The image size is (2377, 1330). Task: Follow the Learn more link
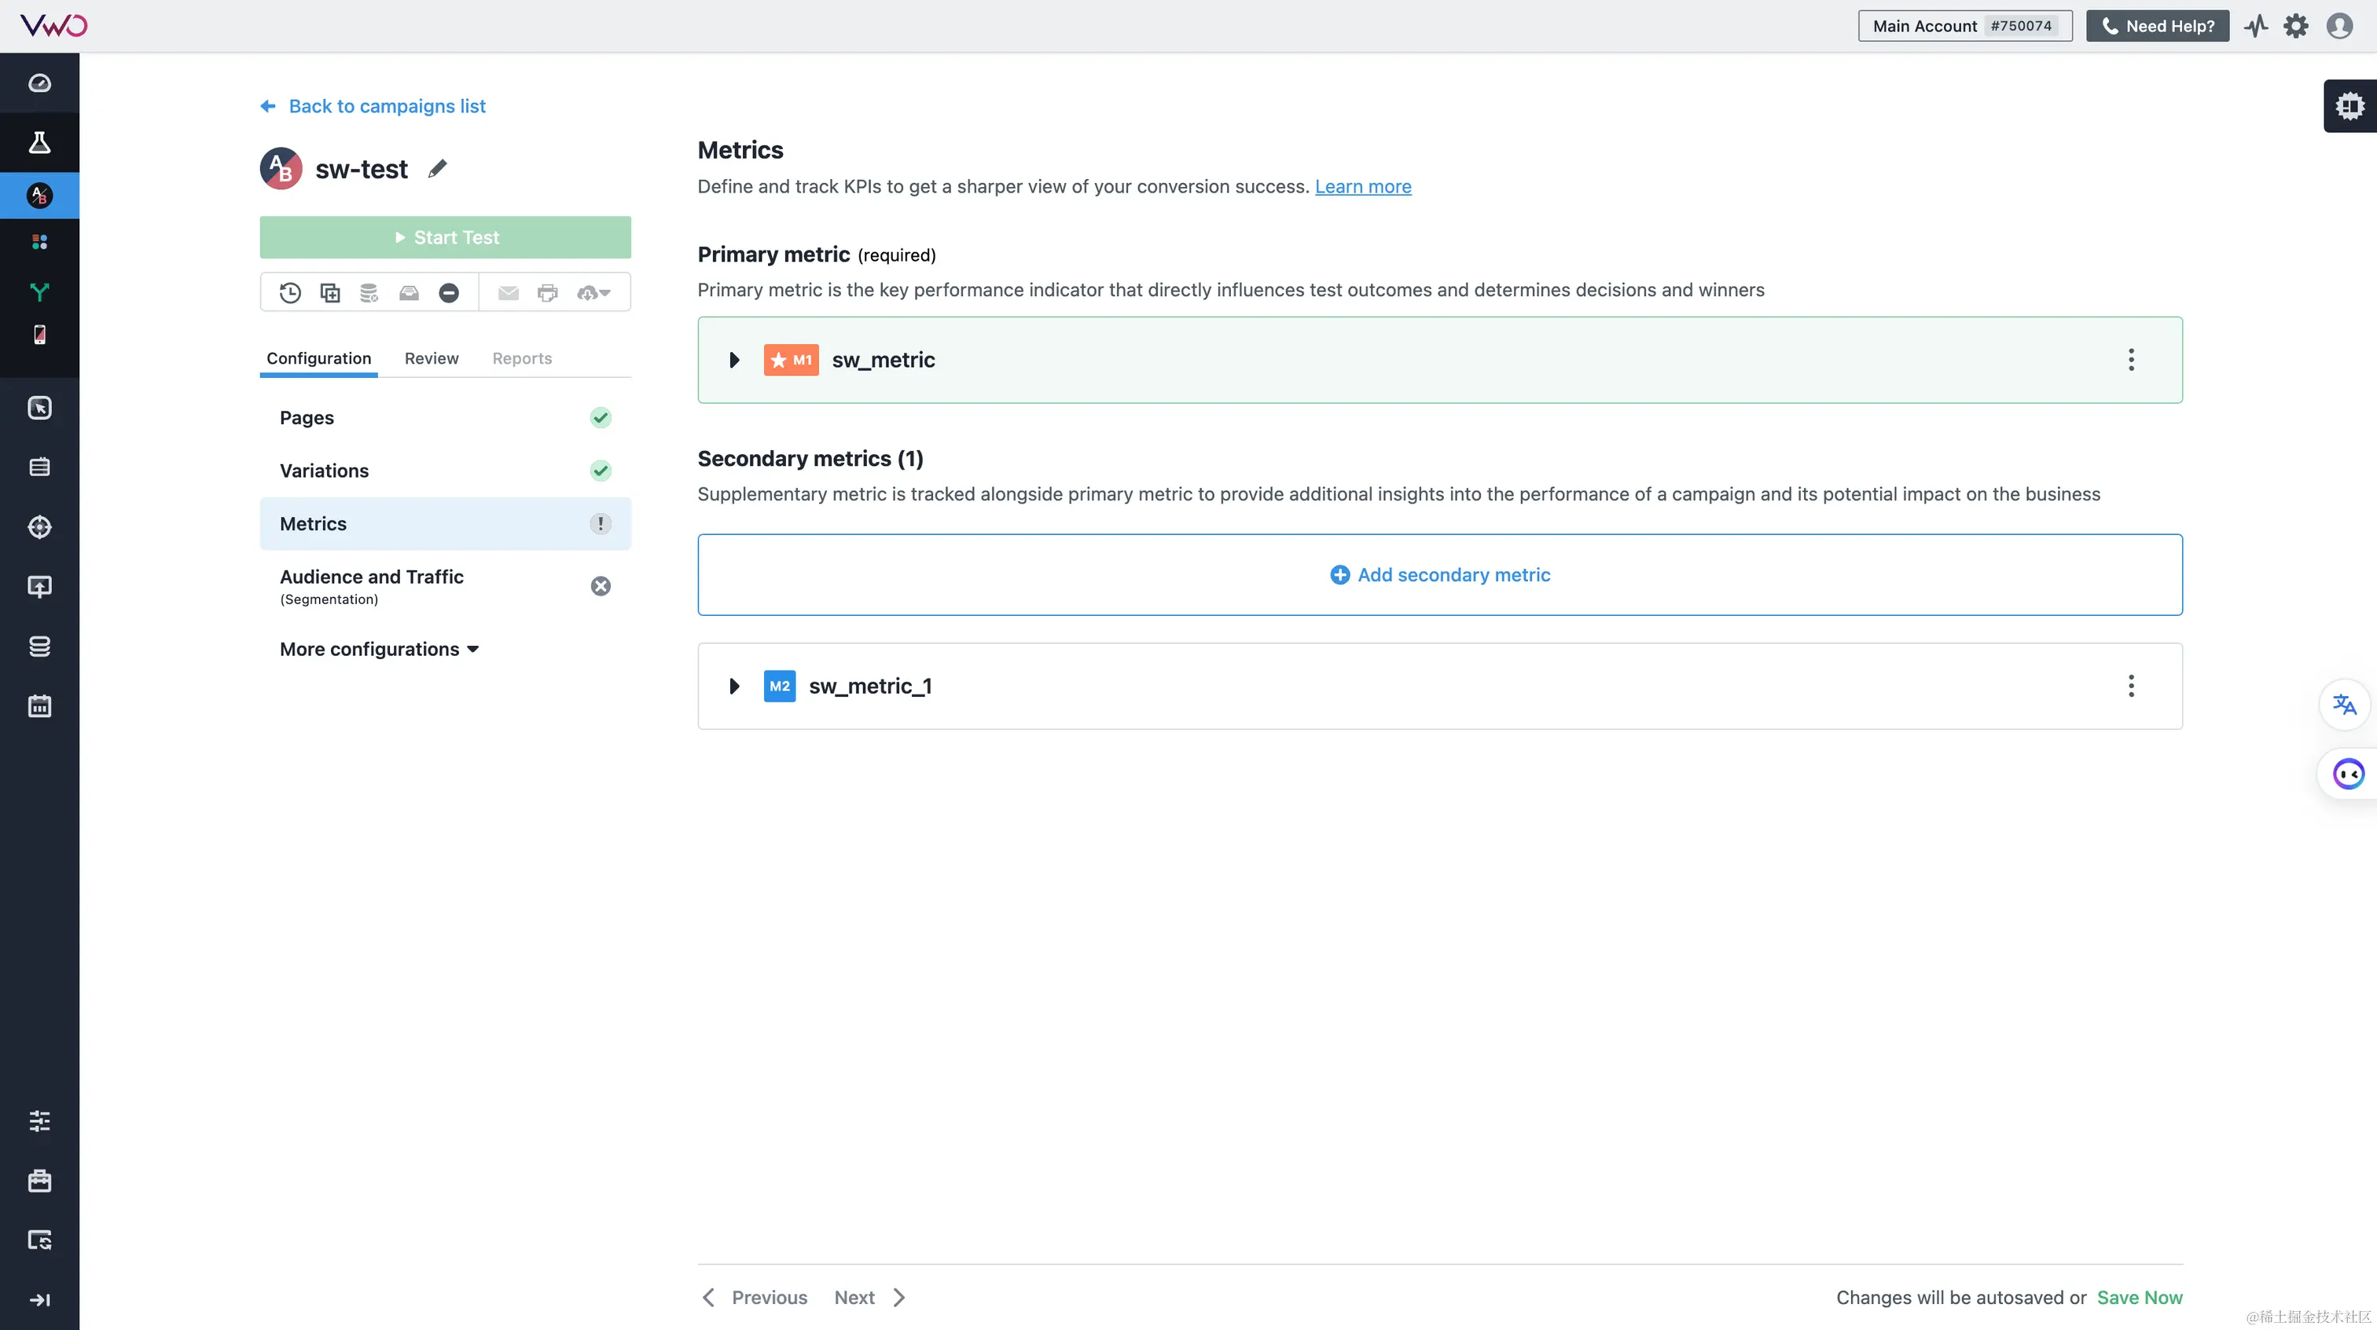1363,187
